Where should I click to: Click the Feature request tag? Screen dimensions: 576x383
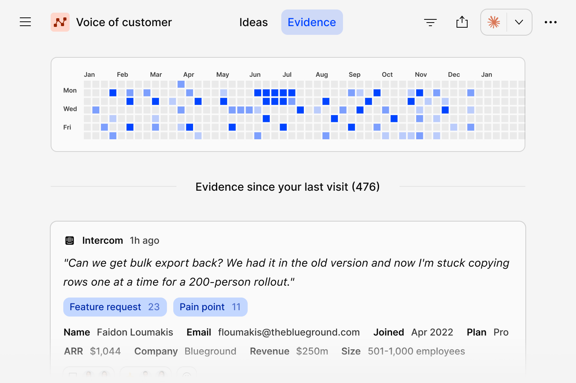pos(115,307)
